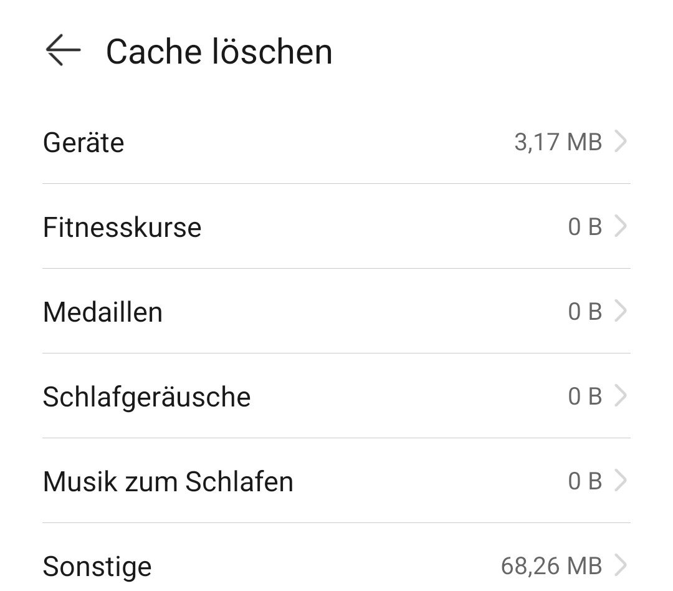
Task: Open Musik zum Schlafen cache entry
Action: point(336,481)
